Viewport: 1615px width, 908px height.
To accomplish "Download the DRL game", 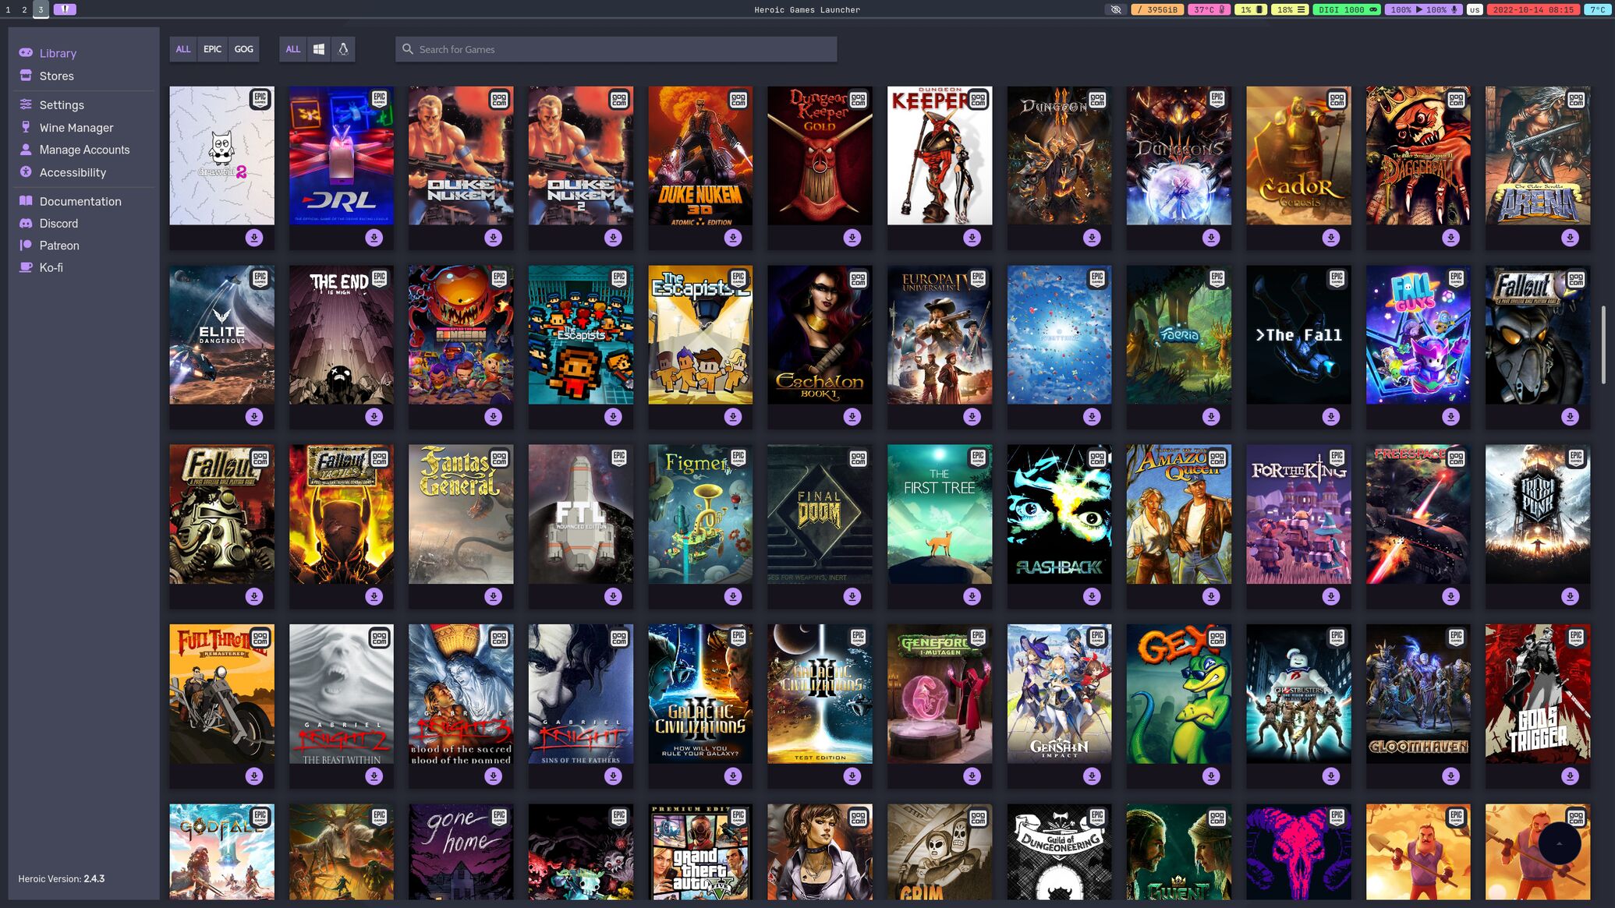I will [374, 238].
